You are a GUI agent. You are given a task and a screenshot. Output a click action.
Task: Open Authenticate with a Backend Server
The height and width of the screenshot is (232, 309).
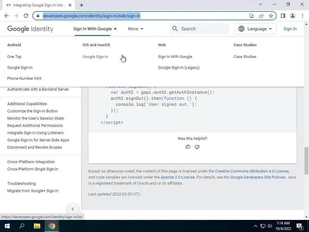pyautogui.click(x=38, y=89)
